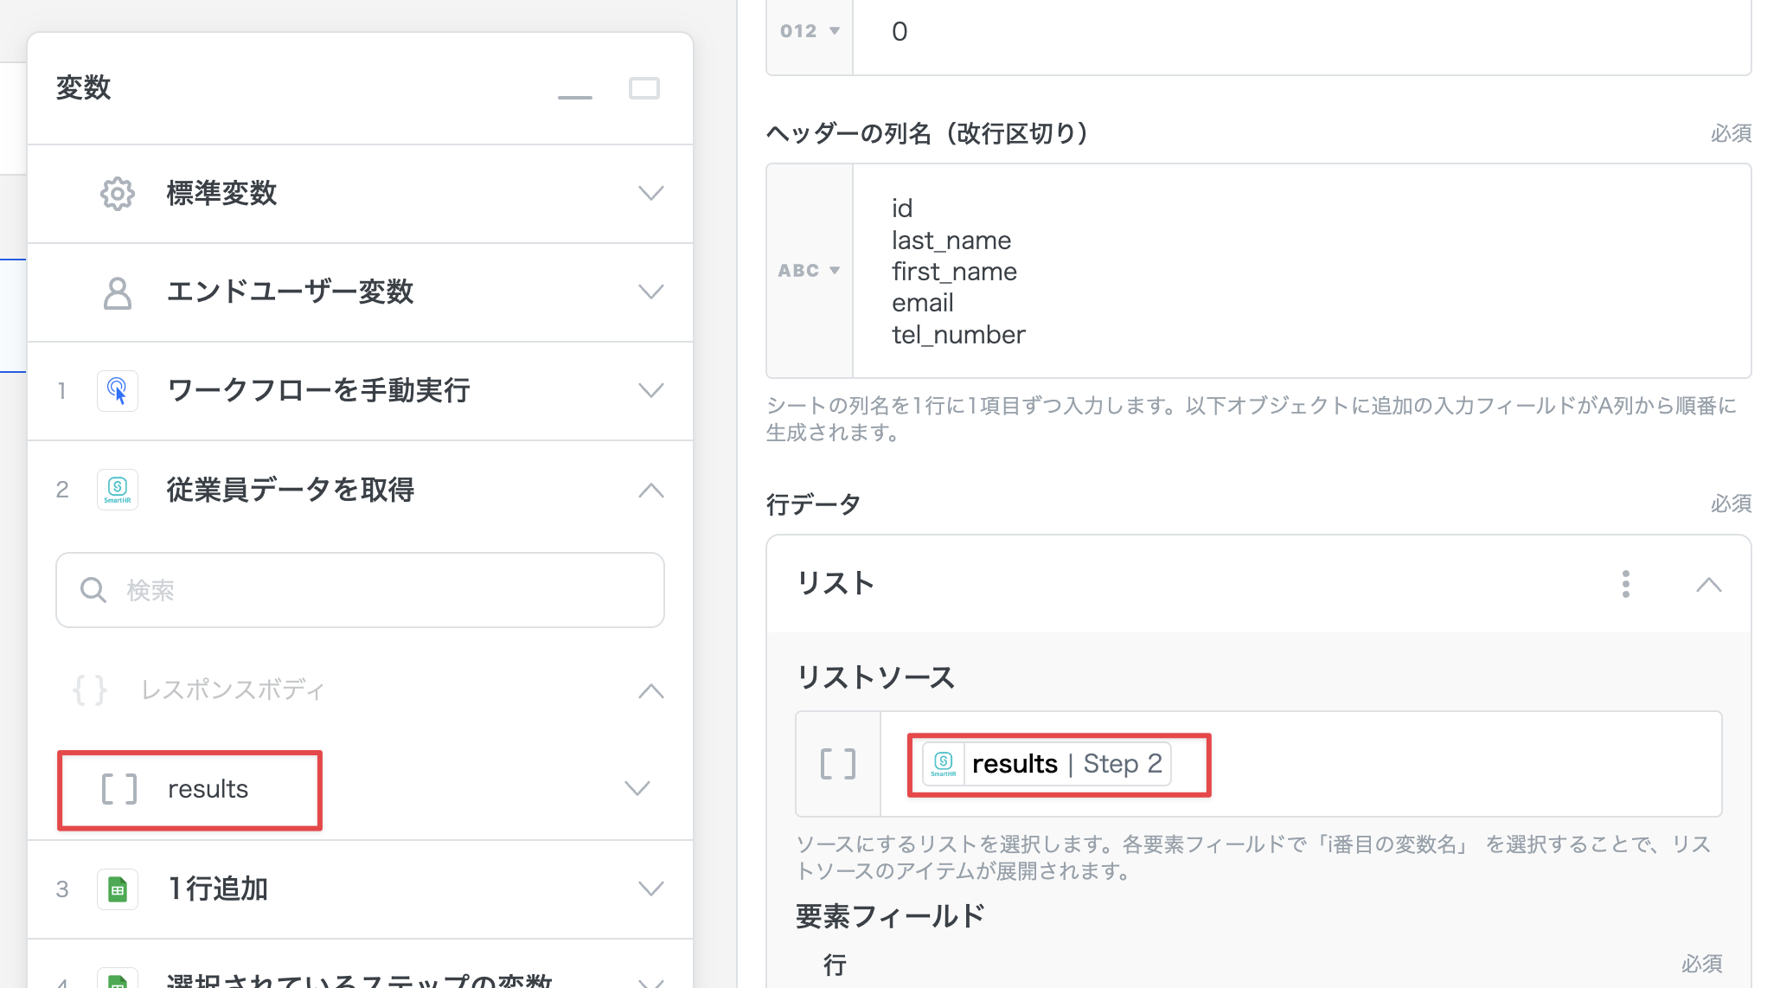Click the SmartHR icon in step 2
Viewport: 1780px width, 988px height.
coord(118,490)
